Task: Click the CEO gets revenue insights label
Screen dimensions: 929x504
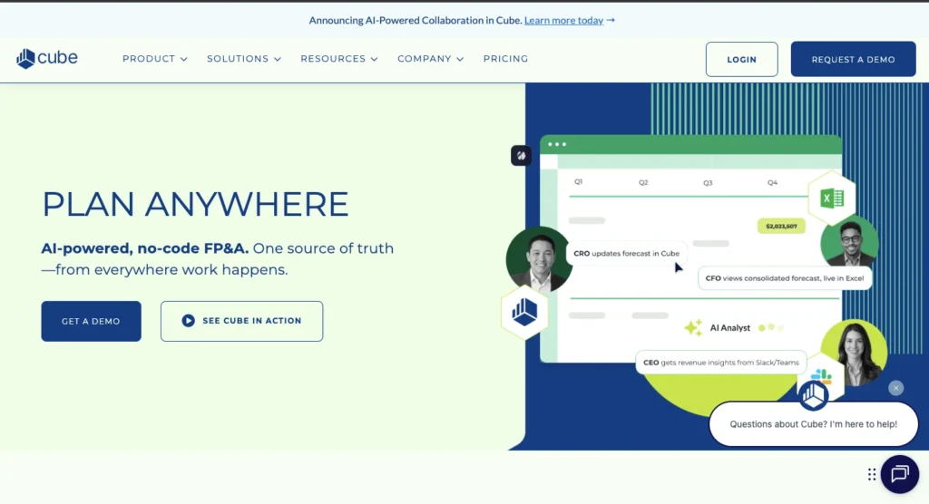Action: [720, 363]
